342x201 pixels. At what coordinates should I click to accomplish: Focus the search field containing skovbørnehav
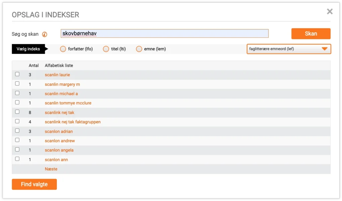click(x=164, y=33)
